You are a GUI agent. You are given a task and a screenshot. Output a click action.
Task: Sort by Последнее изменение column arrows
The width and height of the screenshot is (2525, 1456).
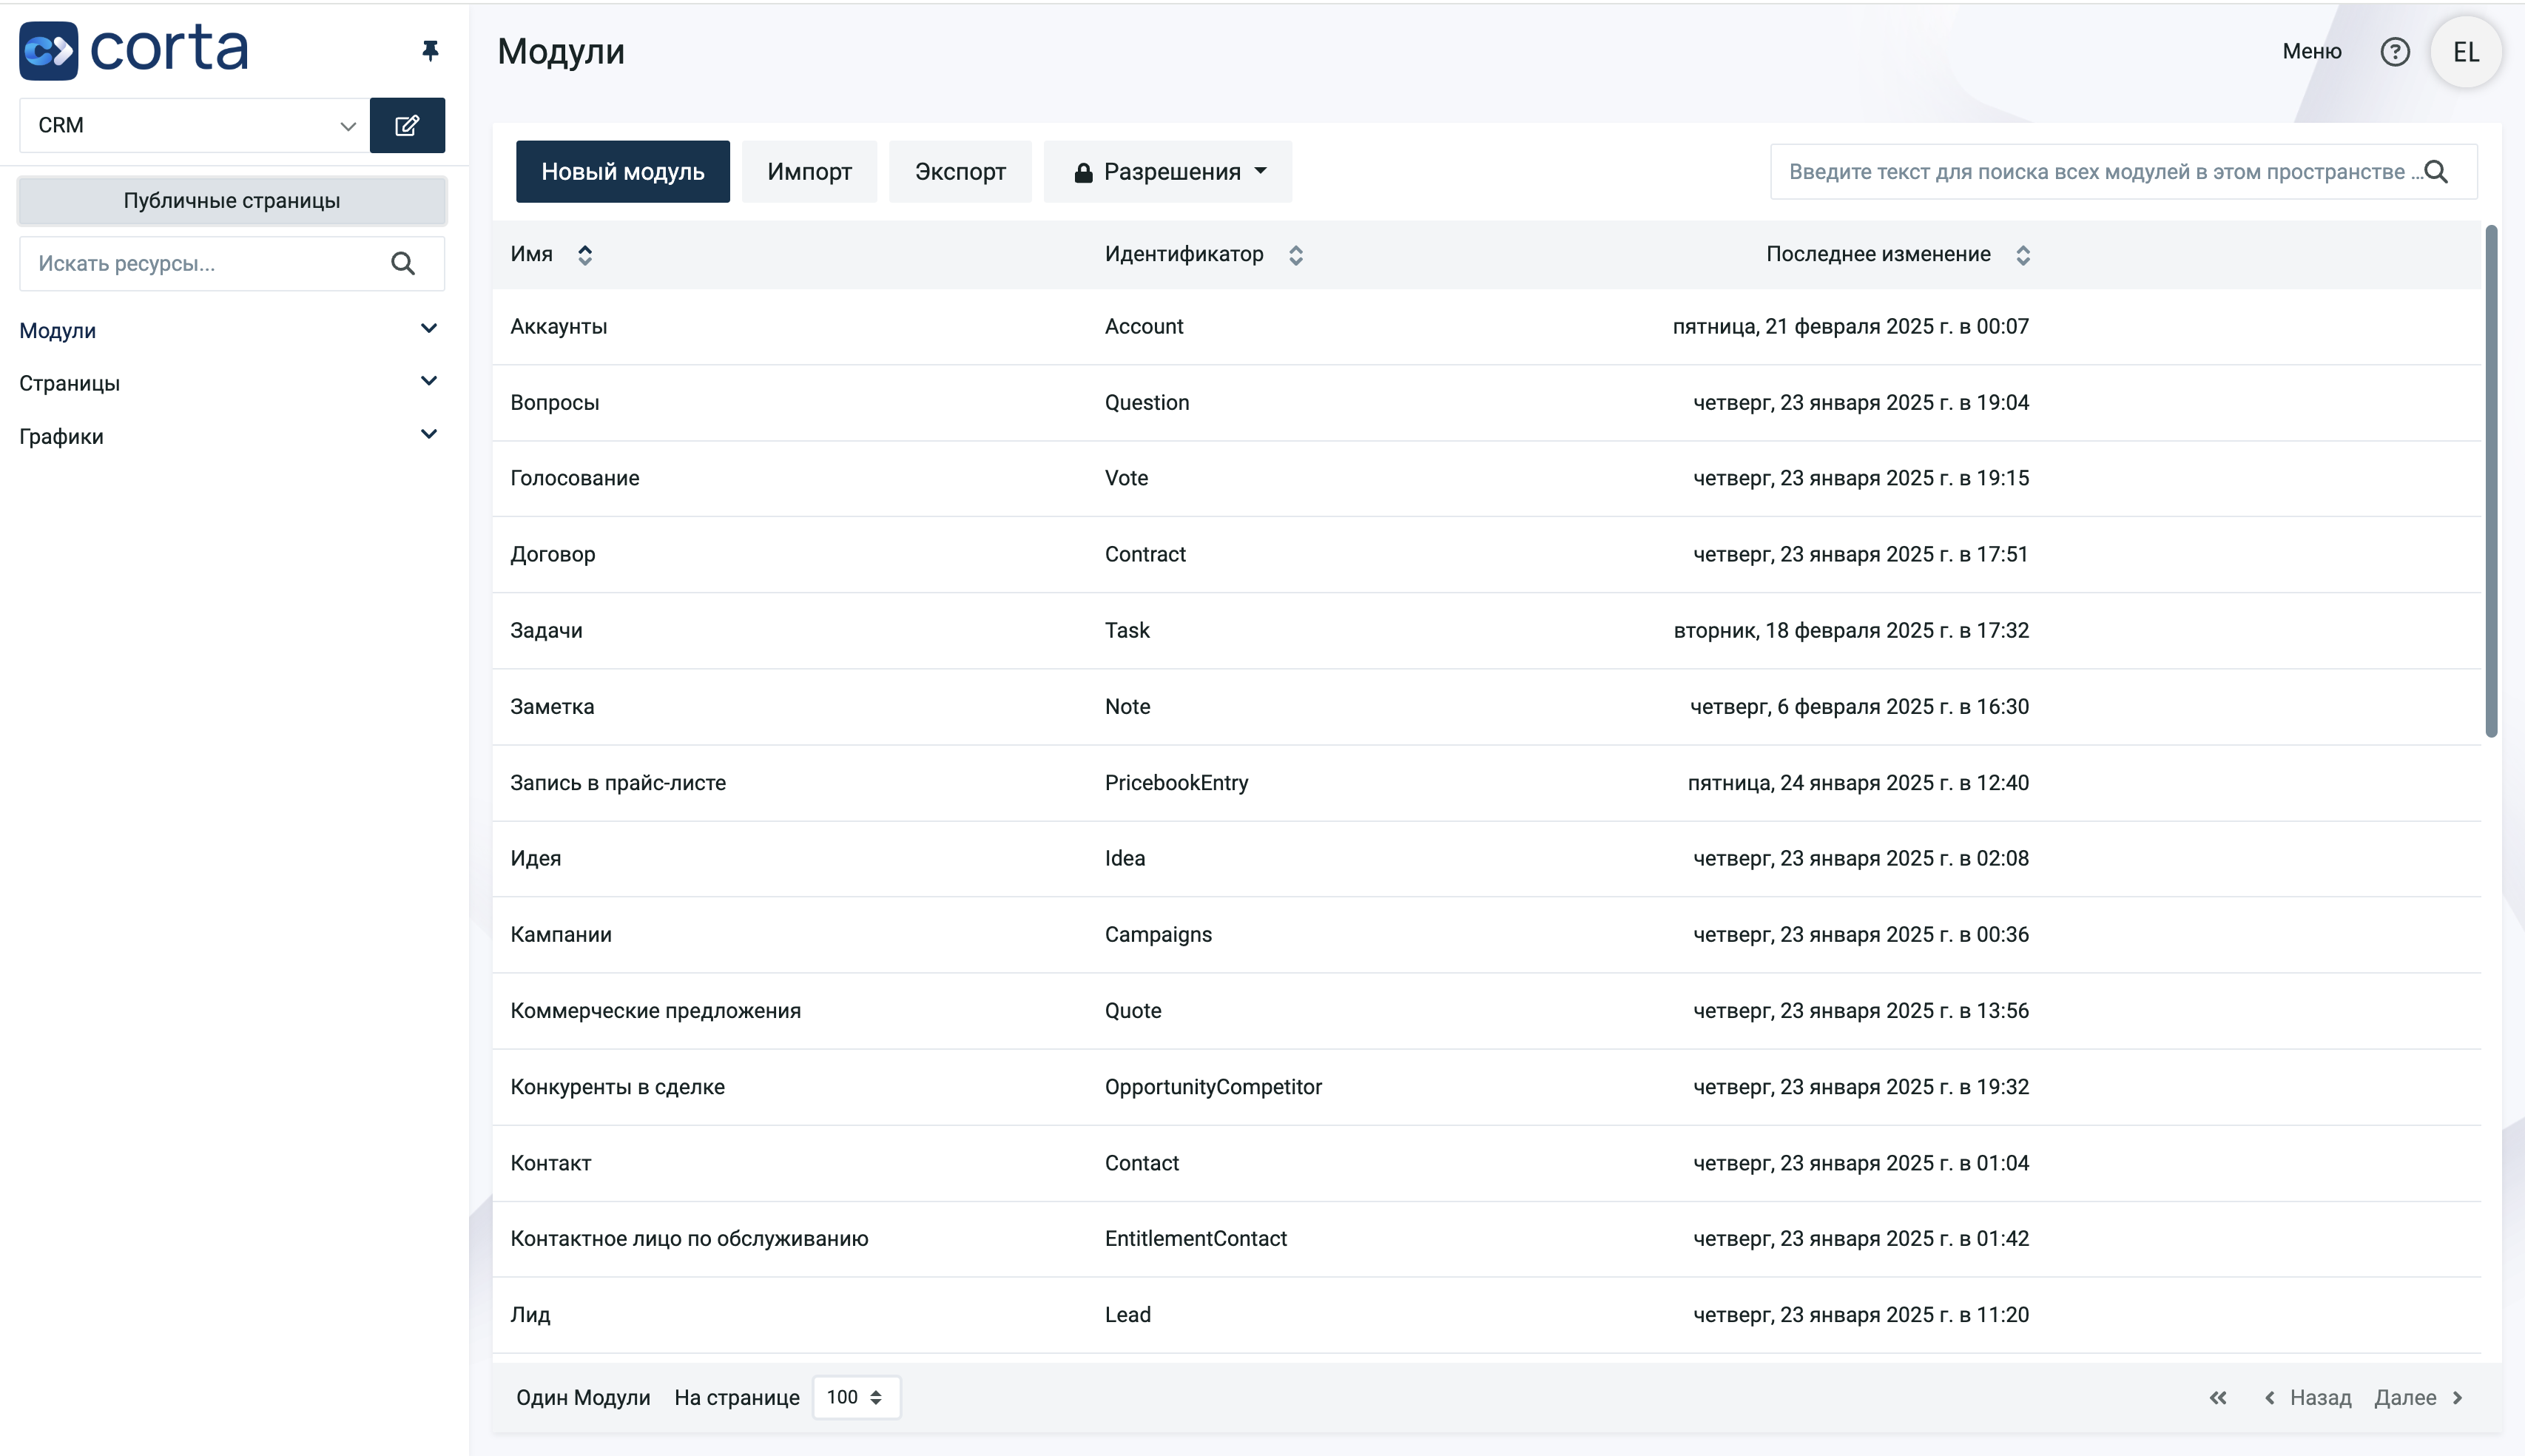point(2022,255)
